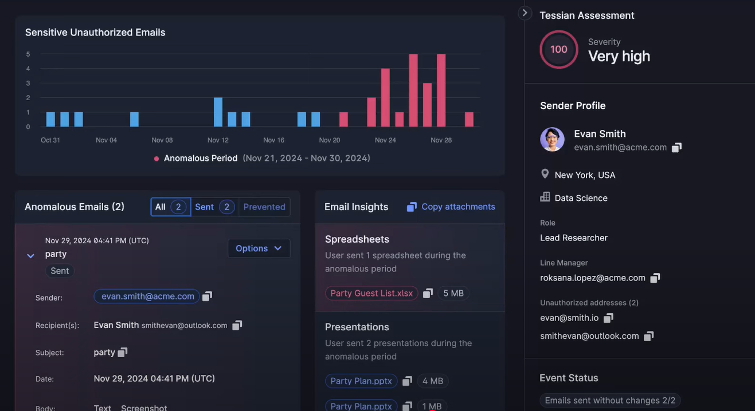Screen dimensions: 755x411
Task: Open the Options dropdown
Action: (x=259, y=248)
